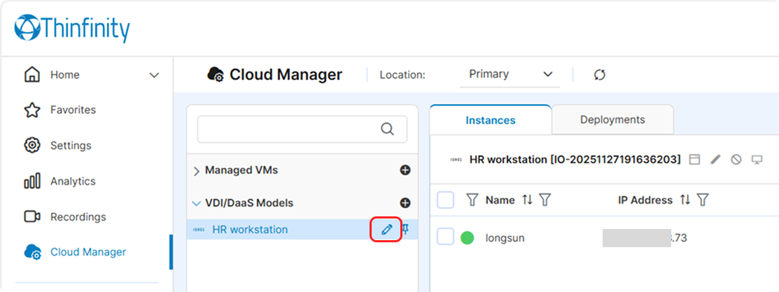
Task: Click the pencil icon in the instances header
Action: [x=715, y=160]
